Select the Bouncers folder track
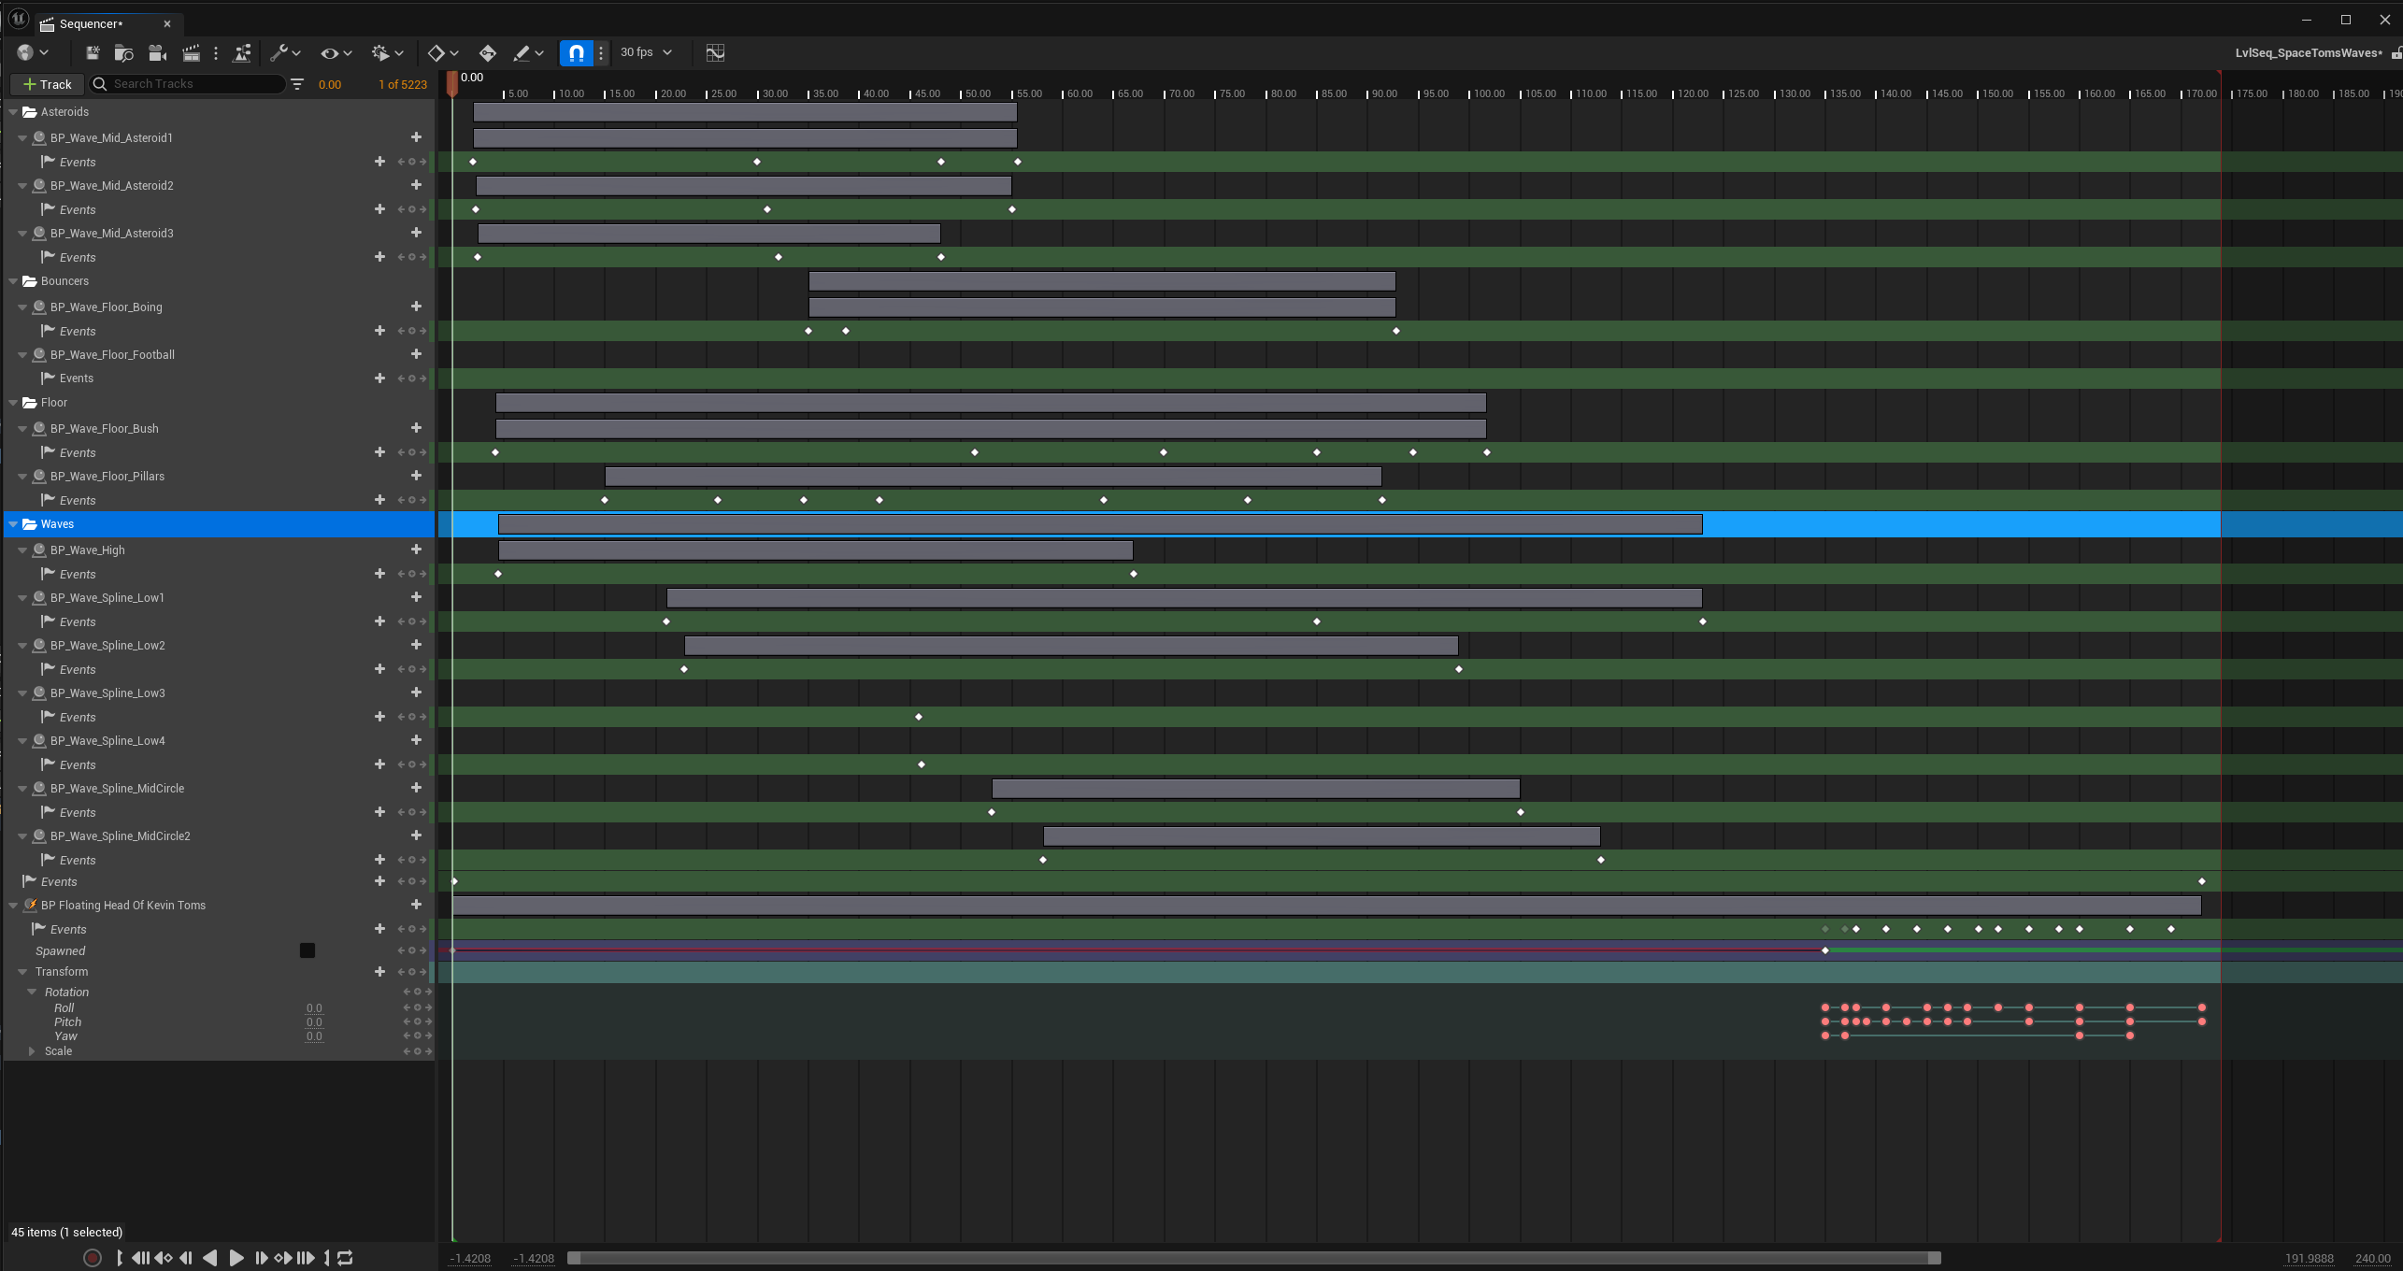Screen dimensions: 2403x1271 [65, 281]
